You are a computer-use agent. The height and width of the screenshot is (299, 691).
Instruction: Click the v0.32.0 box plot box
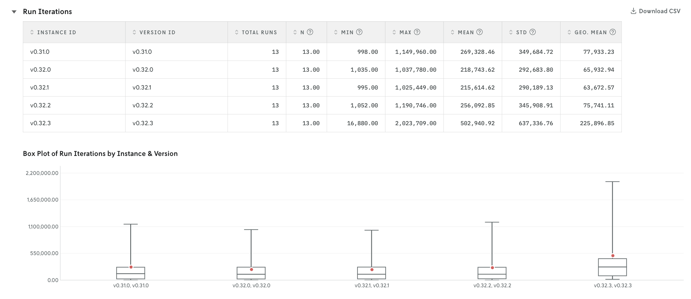(x=251, y=273)
